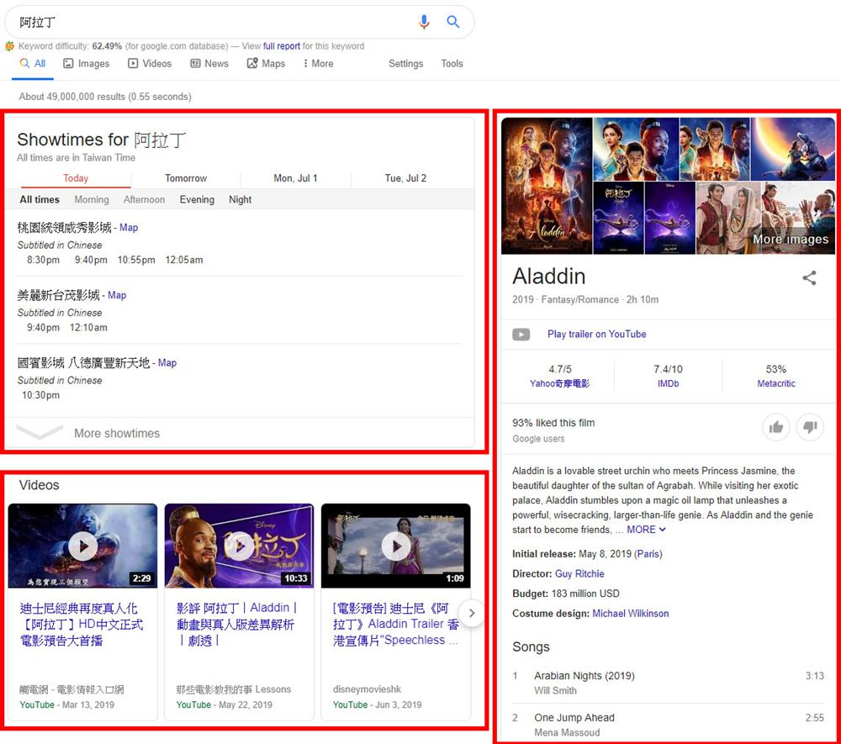Open the Metacritic rating link
The width and height of the screenshot is (841, 744).
pyautogui.click(x=776, y=384)
